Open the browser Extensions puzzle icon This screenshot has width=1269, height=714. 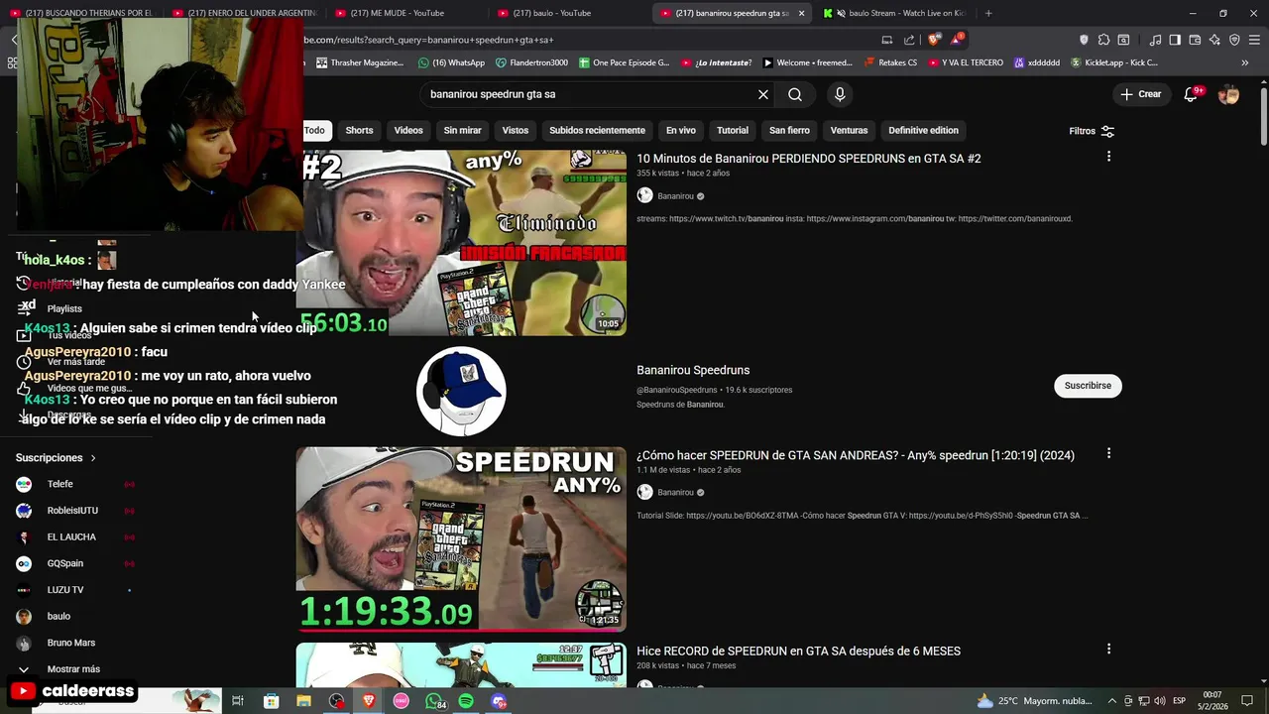pyautogui.click(x=1103, y=40)
